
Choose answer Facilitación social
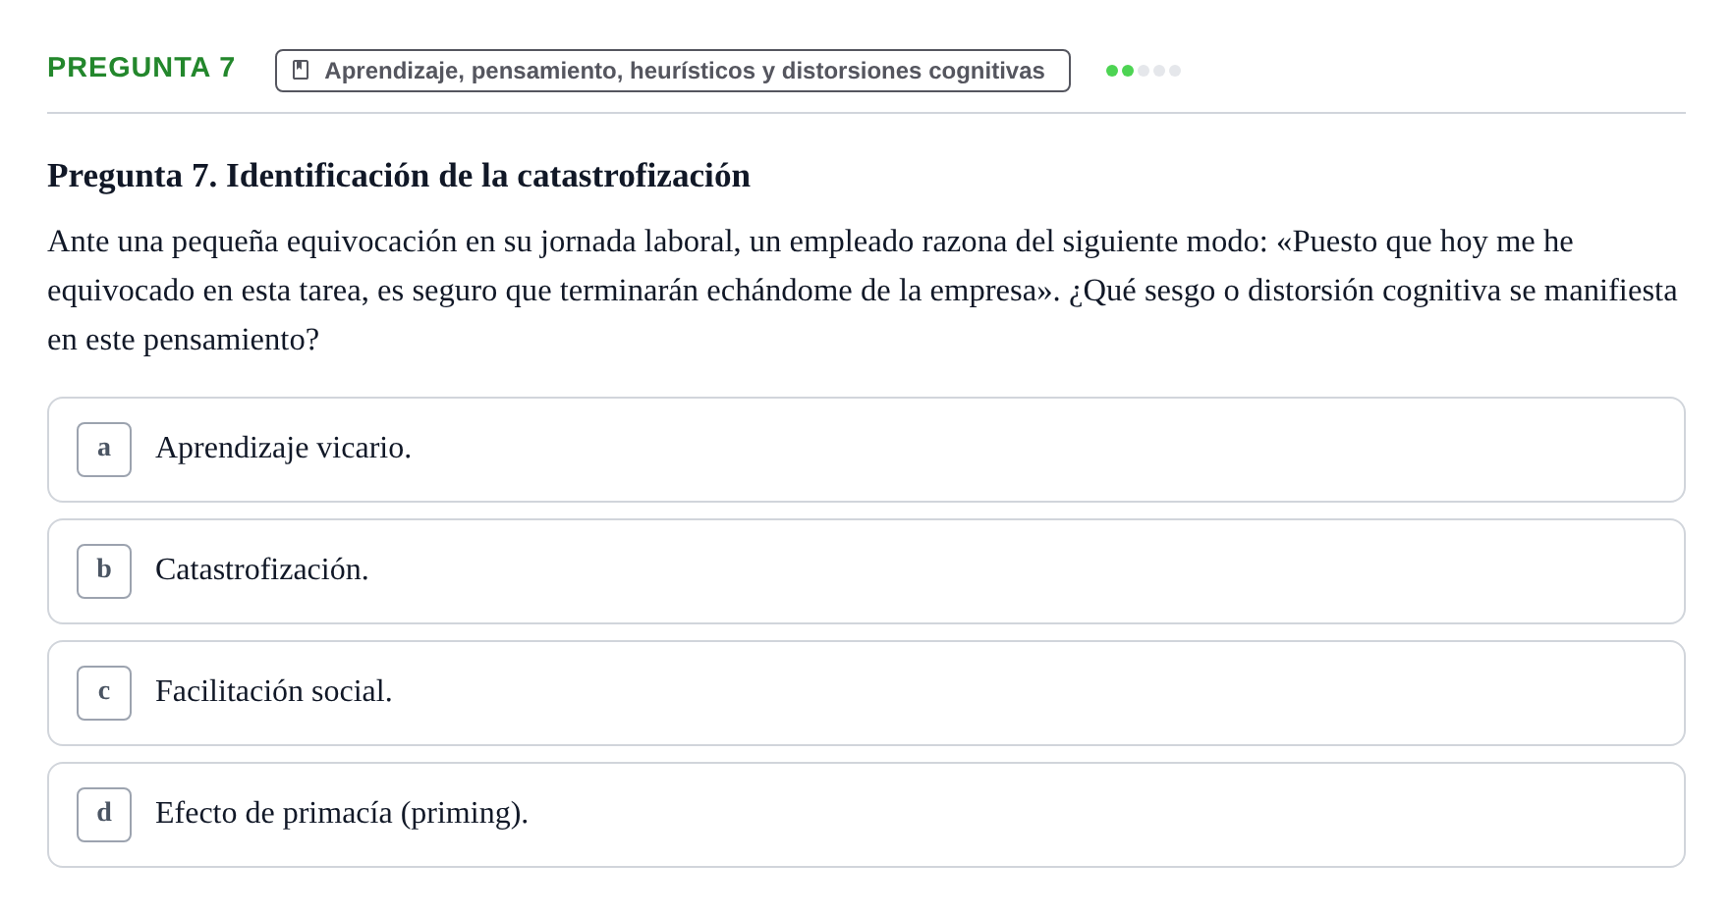273,691
